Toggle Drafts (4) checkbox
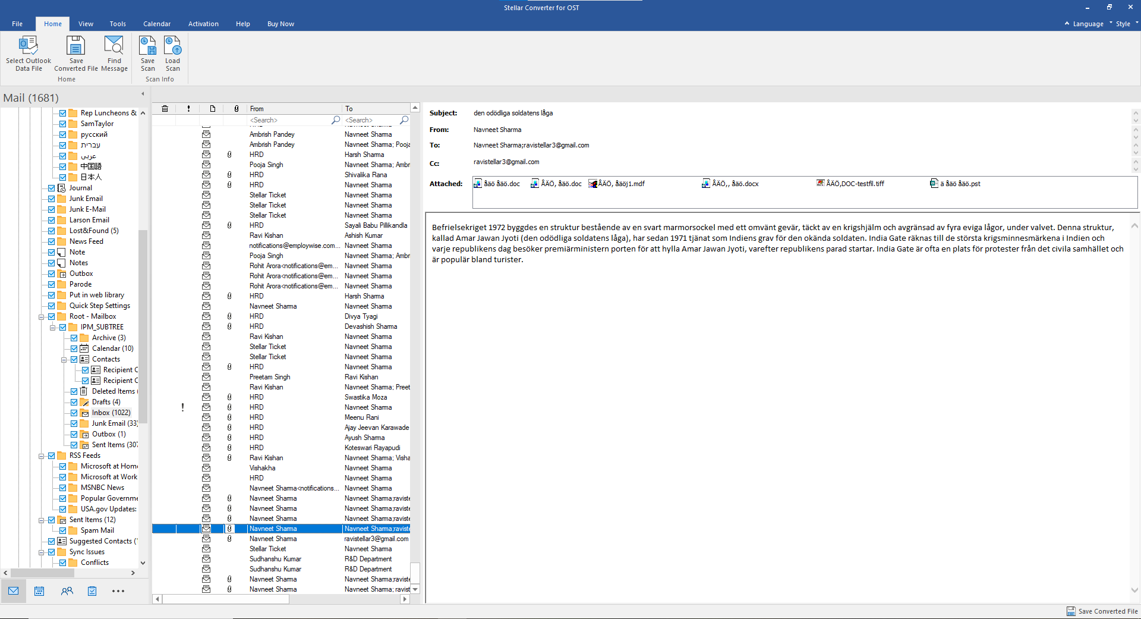The height and width of the screenshot is (619, 1141). tap(74, 402)
